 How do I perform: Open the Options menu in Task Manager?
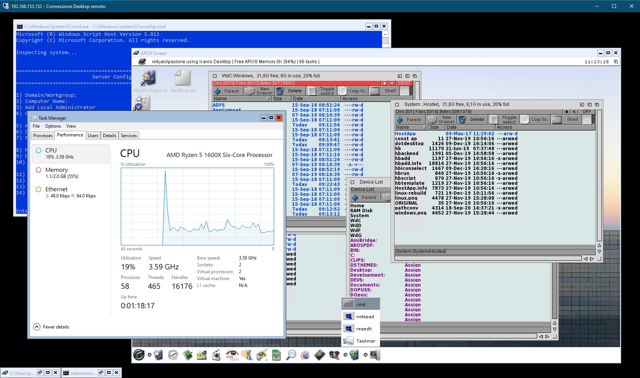pyautogui.click(x=53, y=126)
